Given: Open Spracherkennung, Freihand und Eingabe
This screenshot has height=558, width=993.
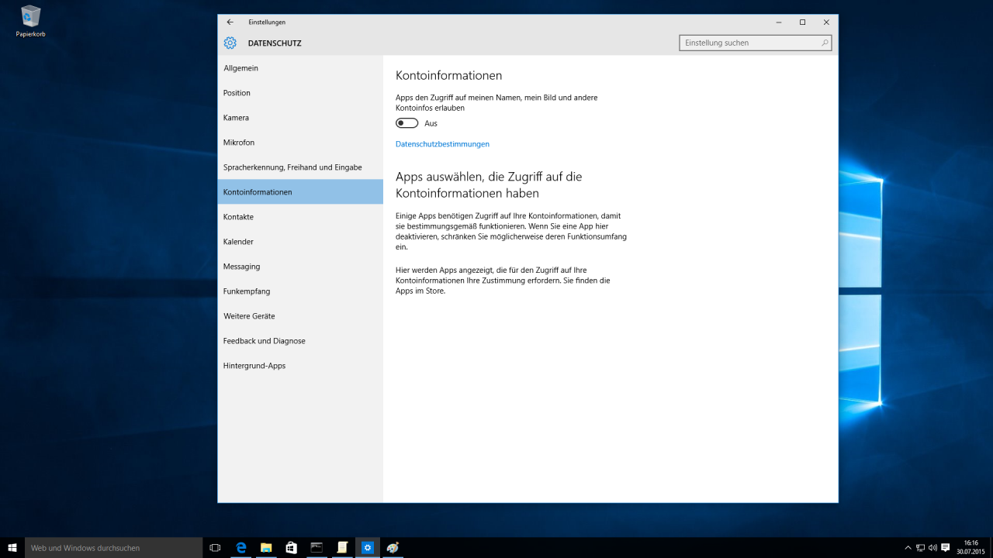Looking at the screenshot, I should tap(300, 167).
